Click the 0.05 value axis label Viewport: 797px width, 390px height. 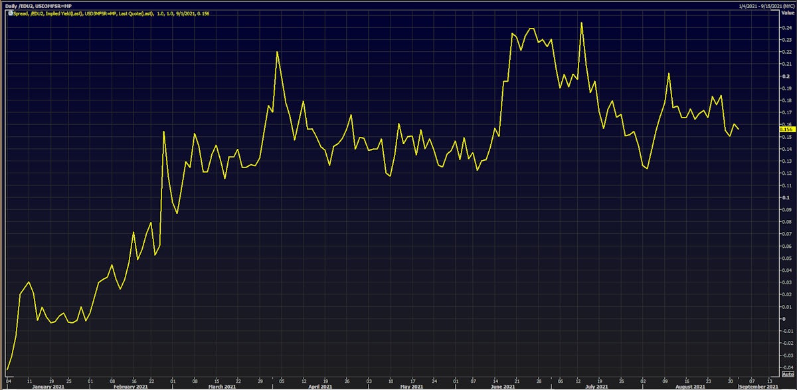pos(788,258)
